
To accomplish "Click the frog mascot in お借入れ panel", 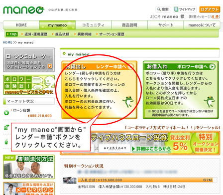I will tap(210, 102).
